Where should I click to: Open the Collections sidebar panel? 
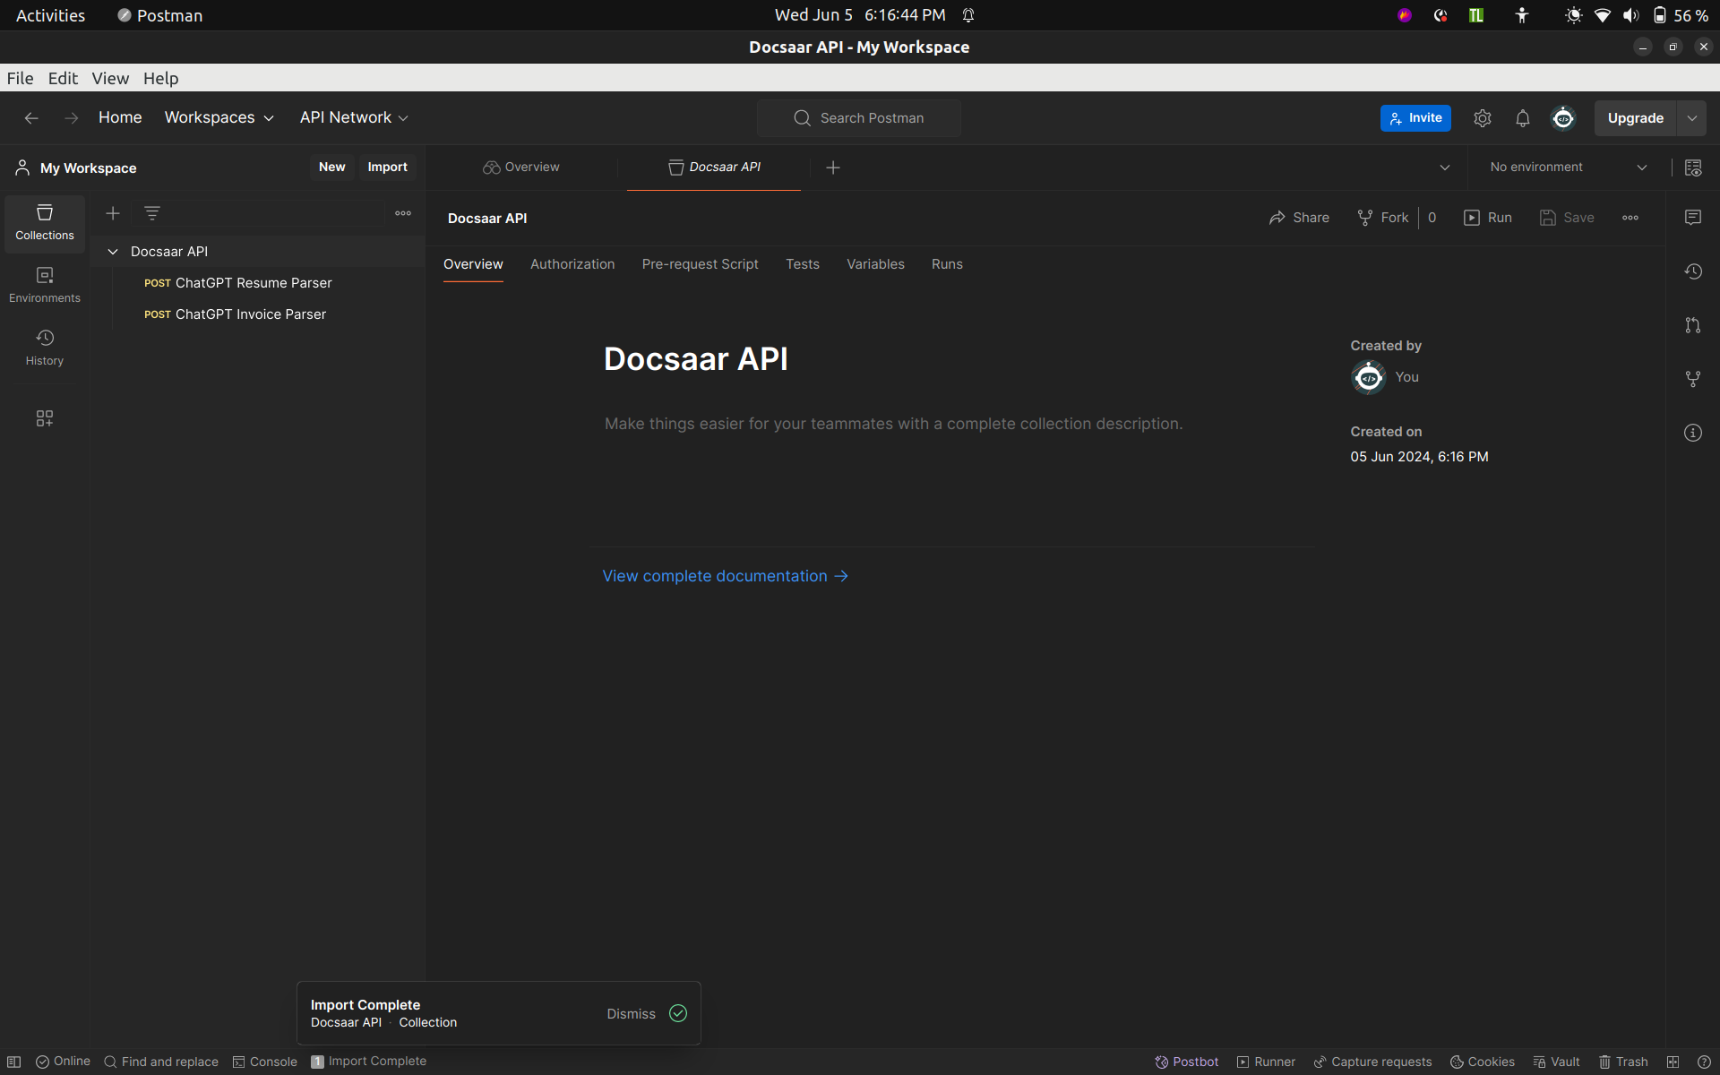[45, 222]
